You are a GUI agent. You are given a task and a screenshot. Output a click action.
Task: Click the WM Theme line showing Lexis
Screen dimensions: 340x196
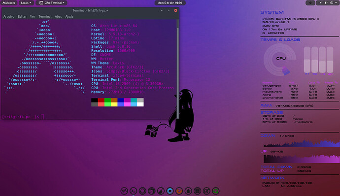pos(107,63)
